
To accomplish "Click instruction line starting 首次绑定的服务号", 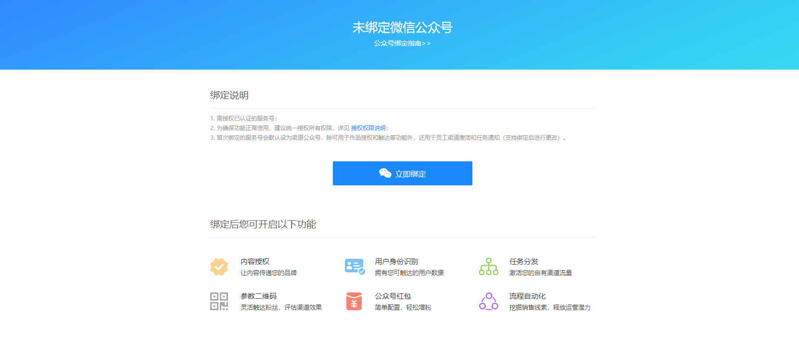I will [x=389, y=138].
